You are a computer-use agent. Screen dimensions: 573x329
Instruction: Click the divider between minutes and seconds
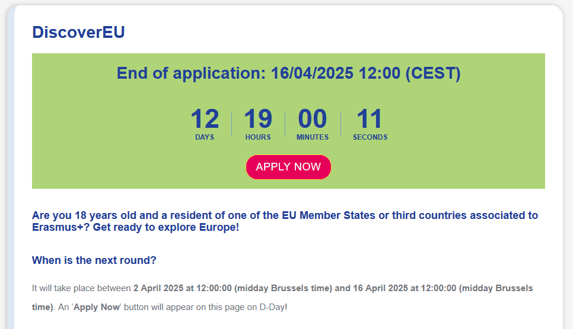pyautogui.click(x=340, y=124)
